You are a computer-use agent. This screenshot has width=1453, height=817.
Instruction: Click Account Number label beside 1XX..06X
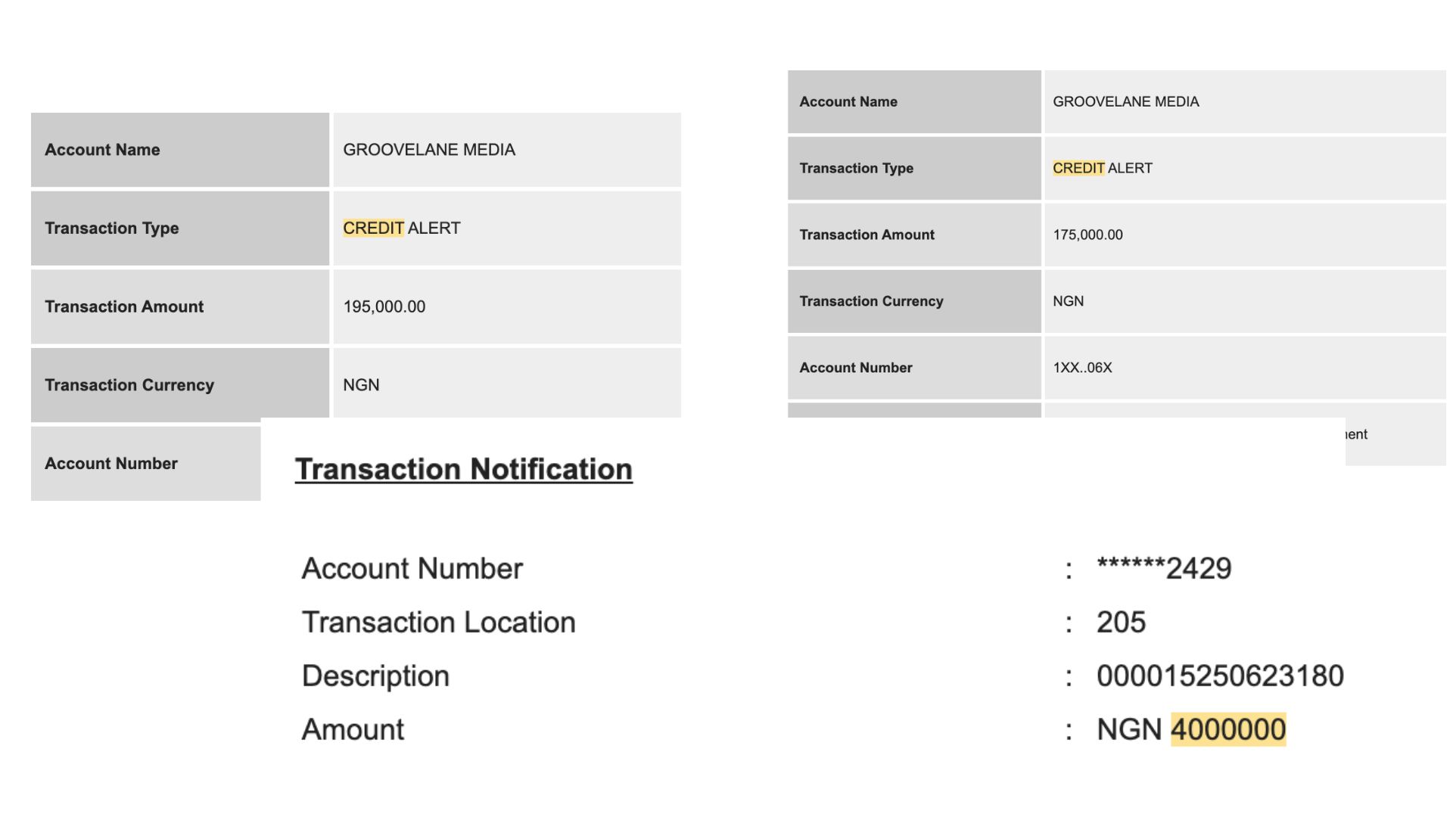coord(856,368)
